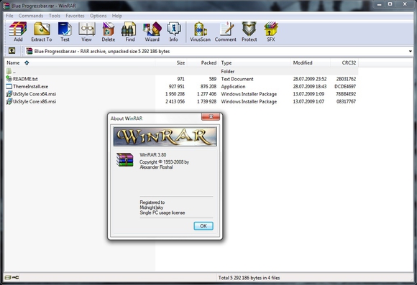The width and height of the screenshot is (417, 285).
Task: Open the Commands menu
Action: tap(31, 16)
